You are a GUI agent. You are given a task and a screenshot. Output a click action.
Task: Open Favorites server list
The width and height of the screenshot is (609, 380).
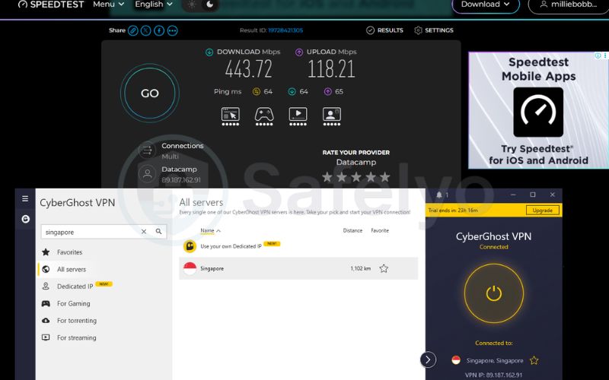(x=69, y=252)
